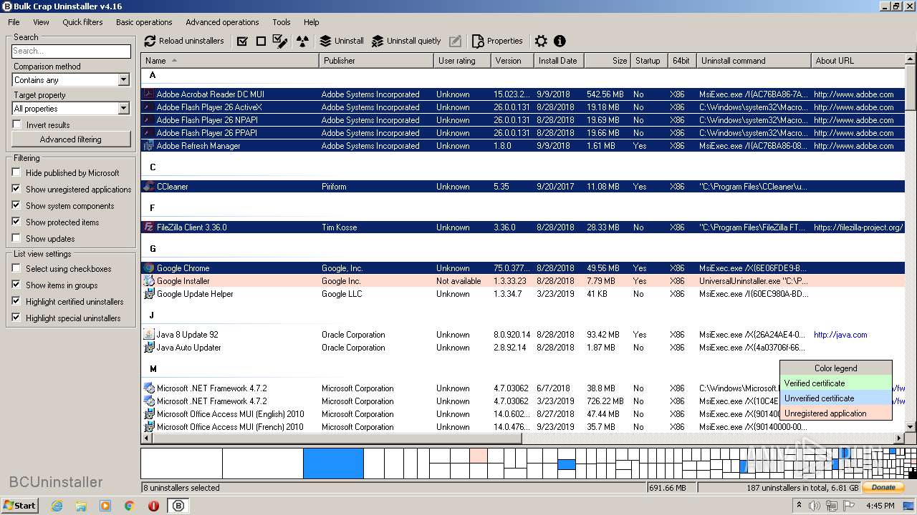Viewport: 917px width, 515px height.
Task: Enable the Show updates checkbox
Action: (16, 238)
